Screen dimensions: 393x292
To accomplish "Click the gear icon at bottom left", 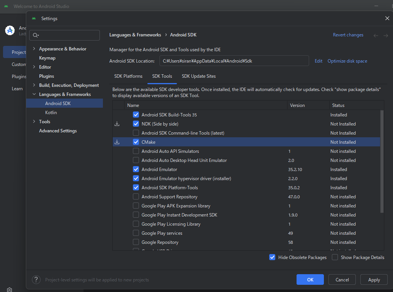I will (9, 289).
